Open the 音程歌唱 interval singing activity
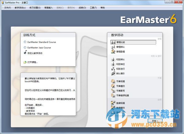This screenshot has width=184, height=134. pyautogui.click(x=118, y=51)
